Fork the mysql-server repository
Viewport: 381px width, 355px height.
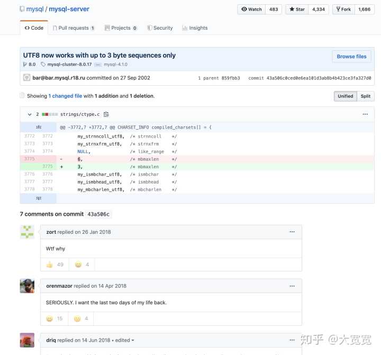click(x=343, y=9)
